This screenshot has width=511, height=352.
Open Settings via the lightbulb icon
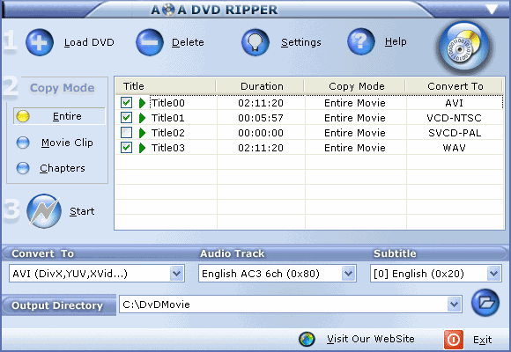(x=255, y=42)
